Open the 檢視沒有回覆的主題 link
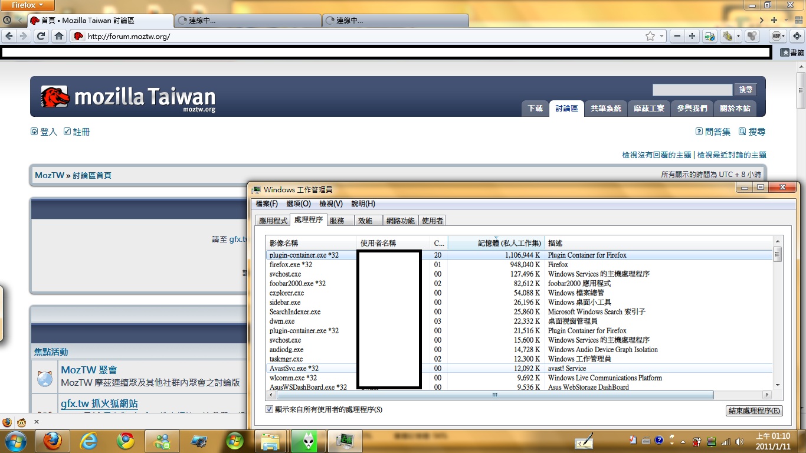Viewport: 806px width, 453px height. [656, 155]
